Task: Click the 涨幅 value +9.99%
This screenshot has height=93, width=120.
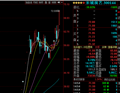Action: tap(91, 57)
